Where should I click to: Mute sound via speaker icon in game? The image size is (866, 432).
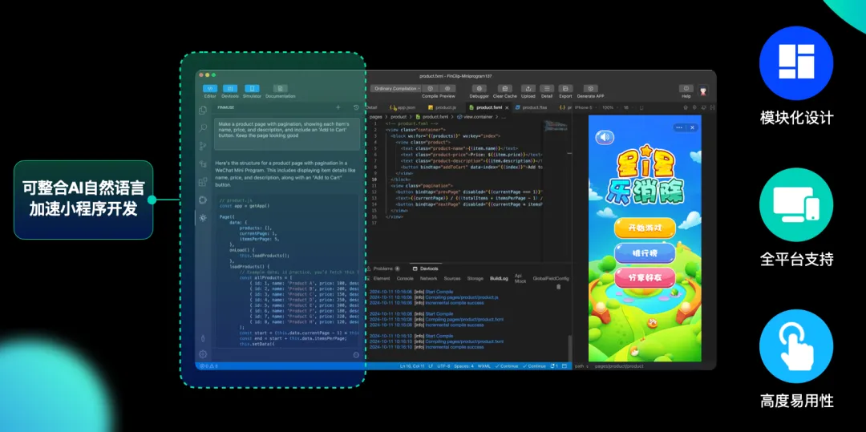point(604,138)
